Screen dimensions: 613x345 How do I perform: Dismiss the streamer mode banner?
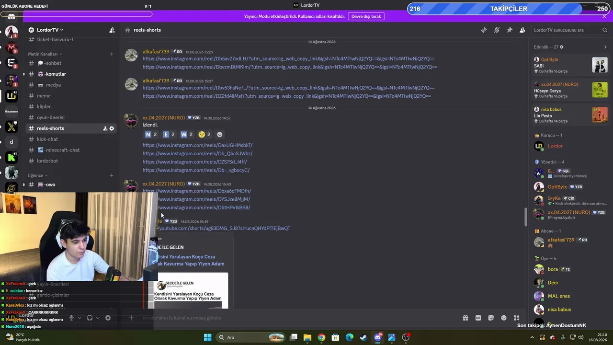(604, 16)
